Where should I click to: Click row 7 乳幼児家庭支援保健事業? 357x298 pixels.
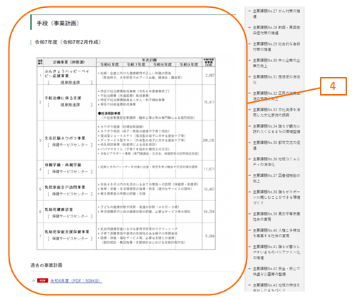point(67,232)
